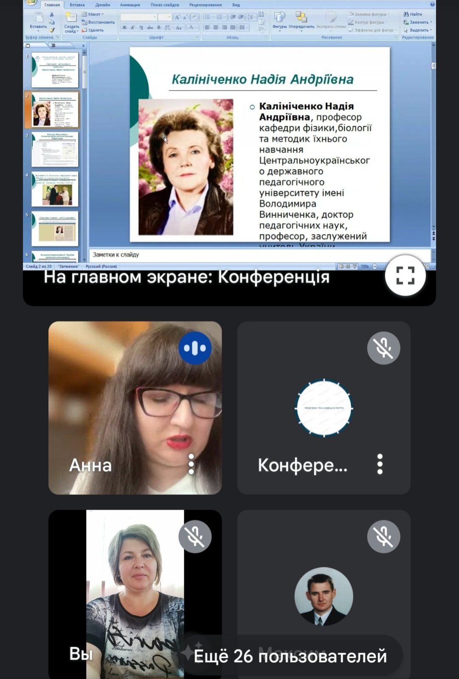The height and width of the screenshot is (679, 459).
Task: Toggle strikethrough (abc) formatting
Action: pos(150,28)
